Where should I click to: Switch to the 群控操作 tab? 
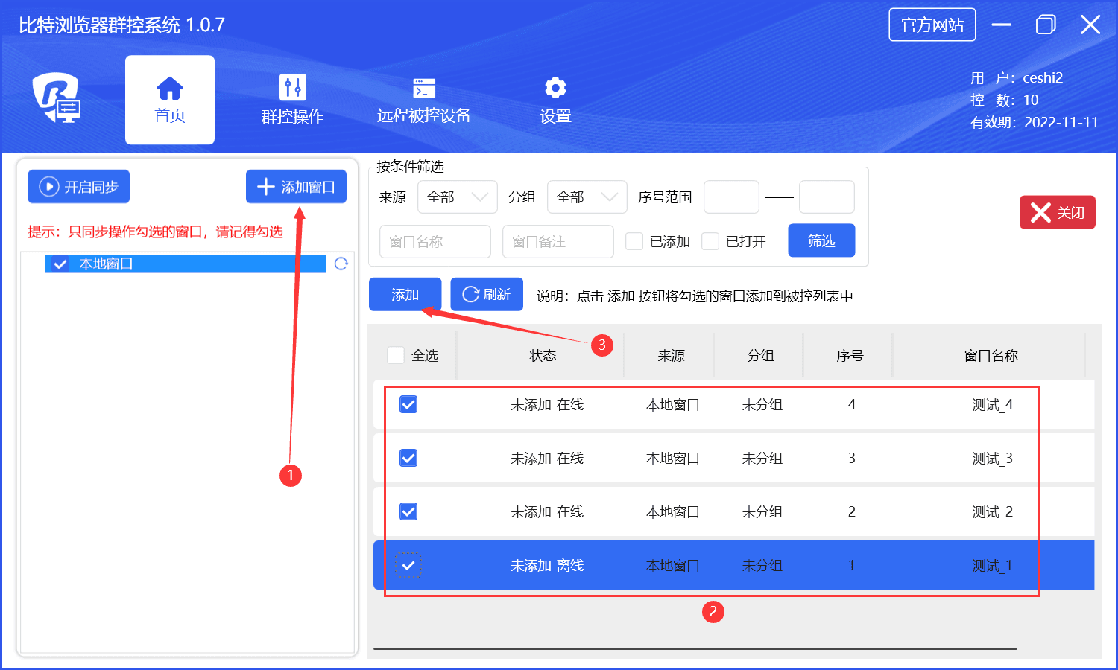292,99
